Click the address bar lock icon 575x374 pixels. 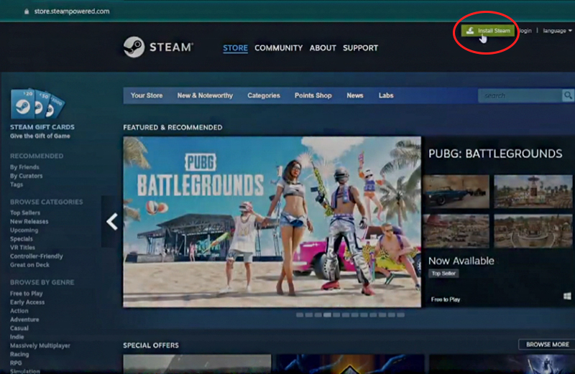[x=27, y=11]
